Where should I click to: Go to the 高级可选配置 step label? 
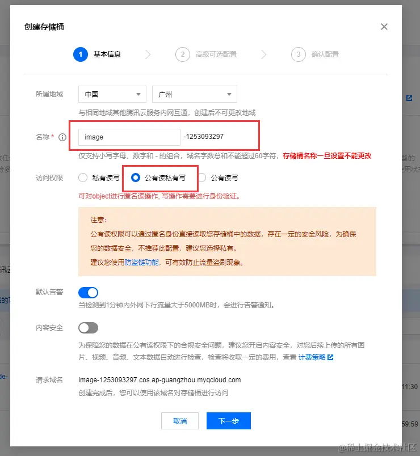(x=216, y=54)
